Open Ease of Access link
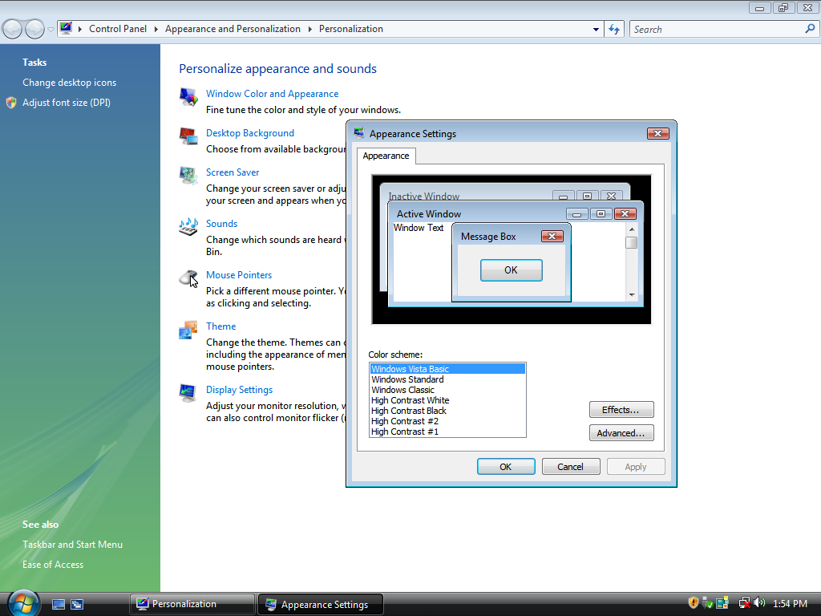 pos(53,565)
